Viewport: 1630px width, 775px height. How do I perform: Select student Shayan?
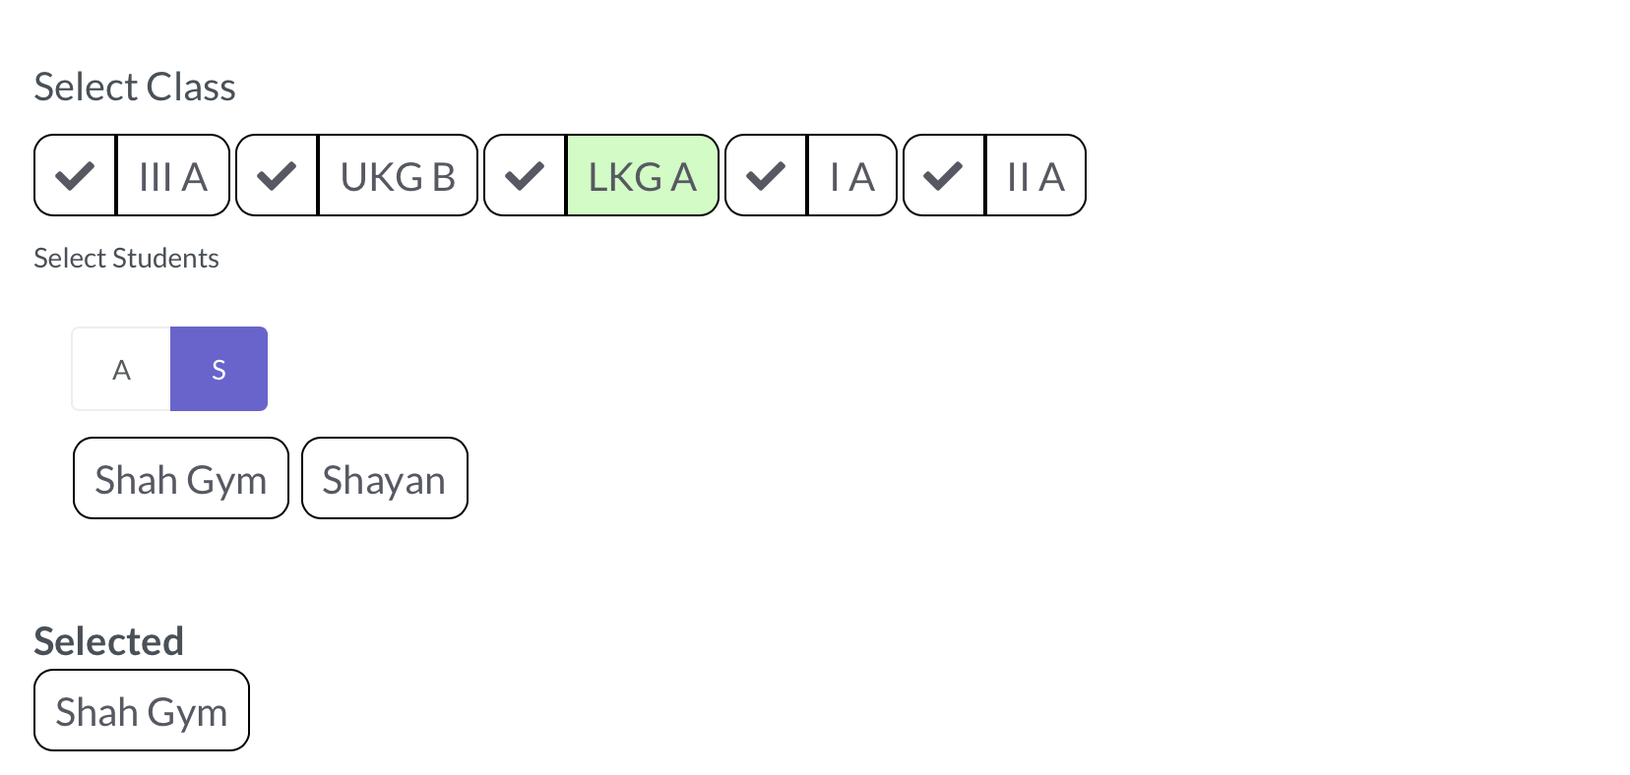384,479
